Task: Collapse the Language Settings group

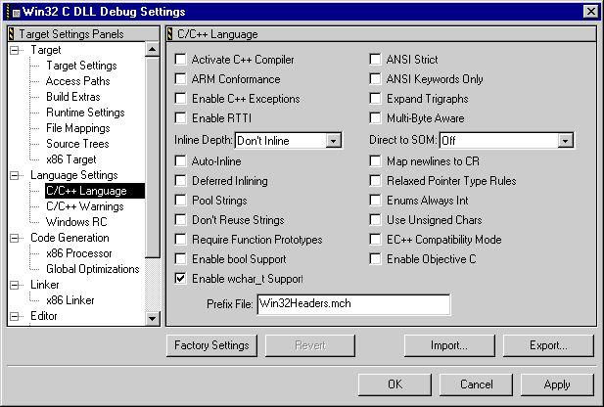Action: pyautogui.click(x=15, y=175)
